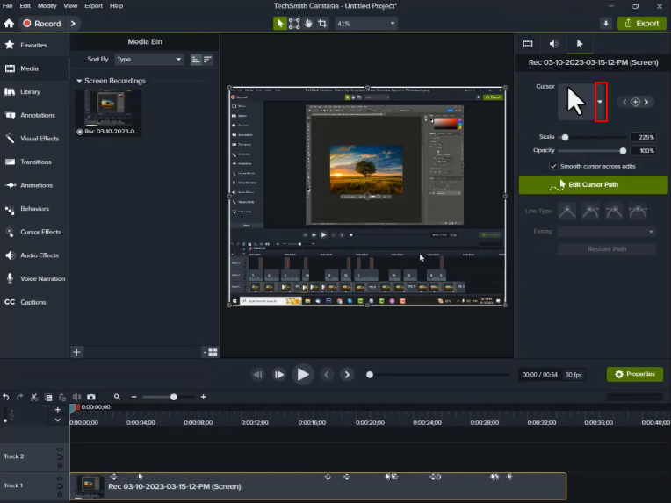The height and width of the screenshot is (503, 671).
Task: Click the green Export button
Action: [641, 24]
